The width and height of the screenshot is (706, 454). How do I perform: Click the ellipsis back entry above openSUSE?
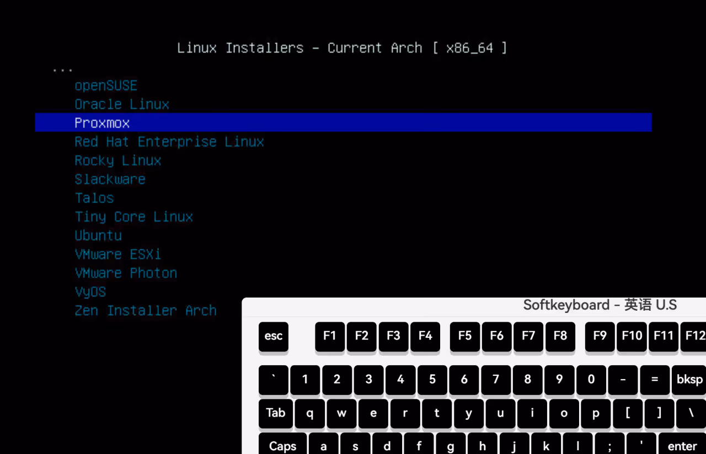click(62, 70)
